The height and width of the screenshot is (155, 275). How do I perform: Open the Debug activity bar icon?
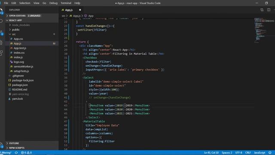[x=1, y=42]
